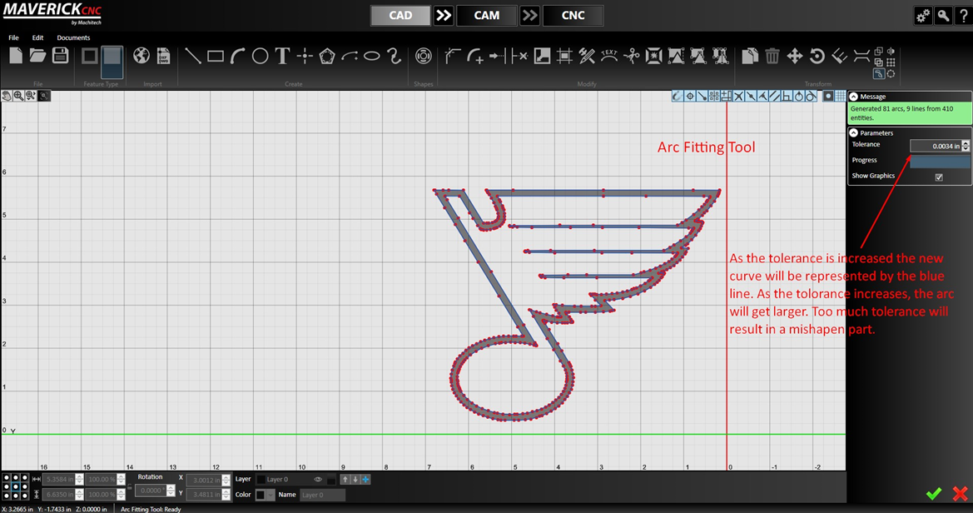Toggle the Show Graphics checkbox
The height and width of the screenshot is (513, 973).
click(x=939, y=177)
